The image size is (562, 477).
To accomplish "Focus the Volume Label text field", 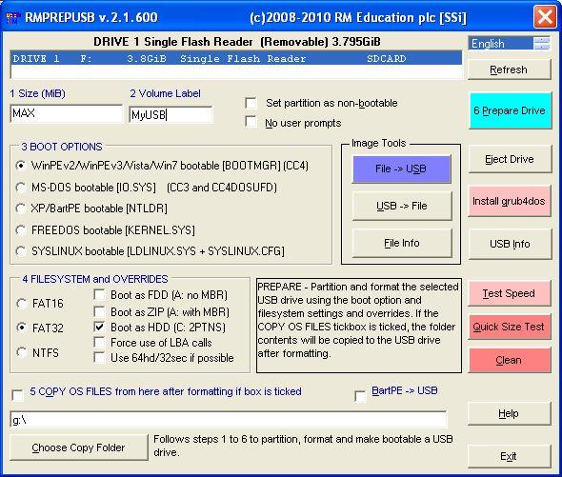I will click(x=171, y=114).
